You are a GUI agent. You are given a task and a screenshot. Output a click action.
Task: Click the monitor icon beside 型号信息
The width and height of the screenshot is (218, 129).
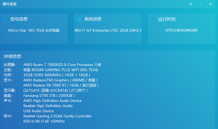(x=5, y=19)
